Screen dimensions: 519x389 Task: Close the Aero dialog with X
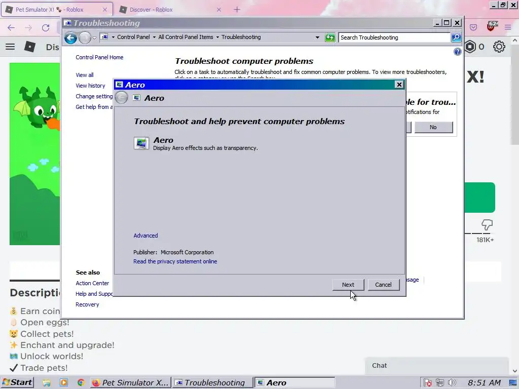[x=399, y=85]
